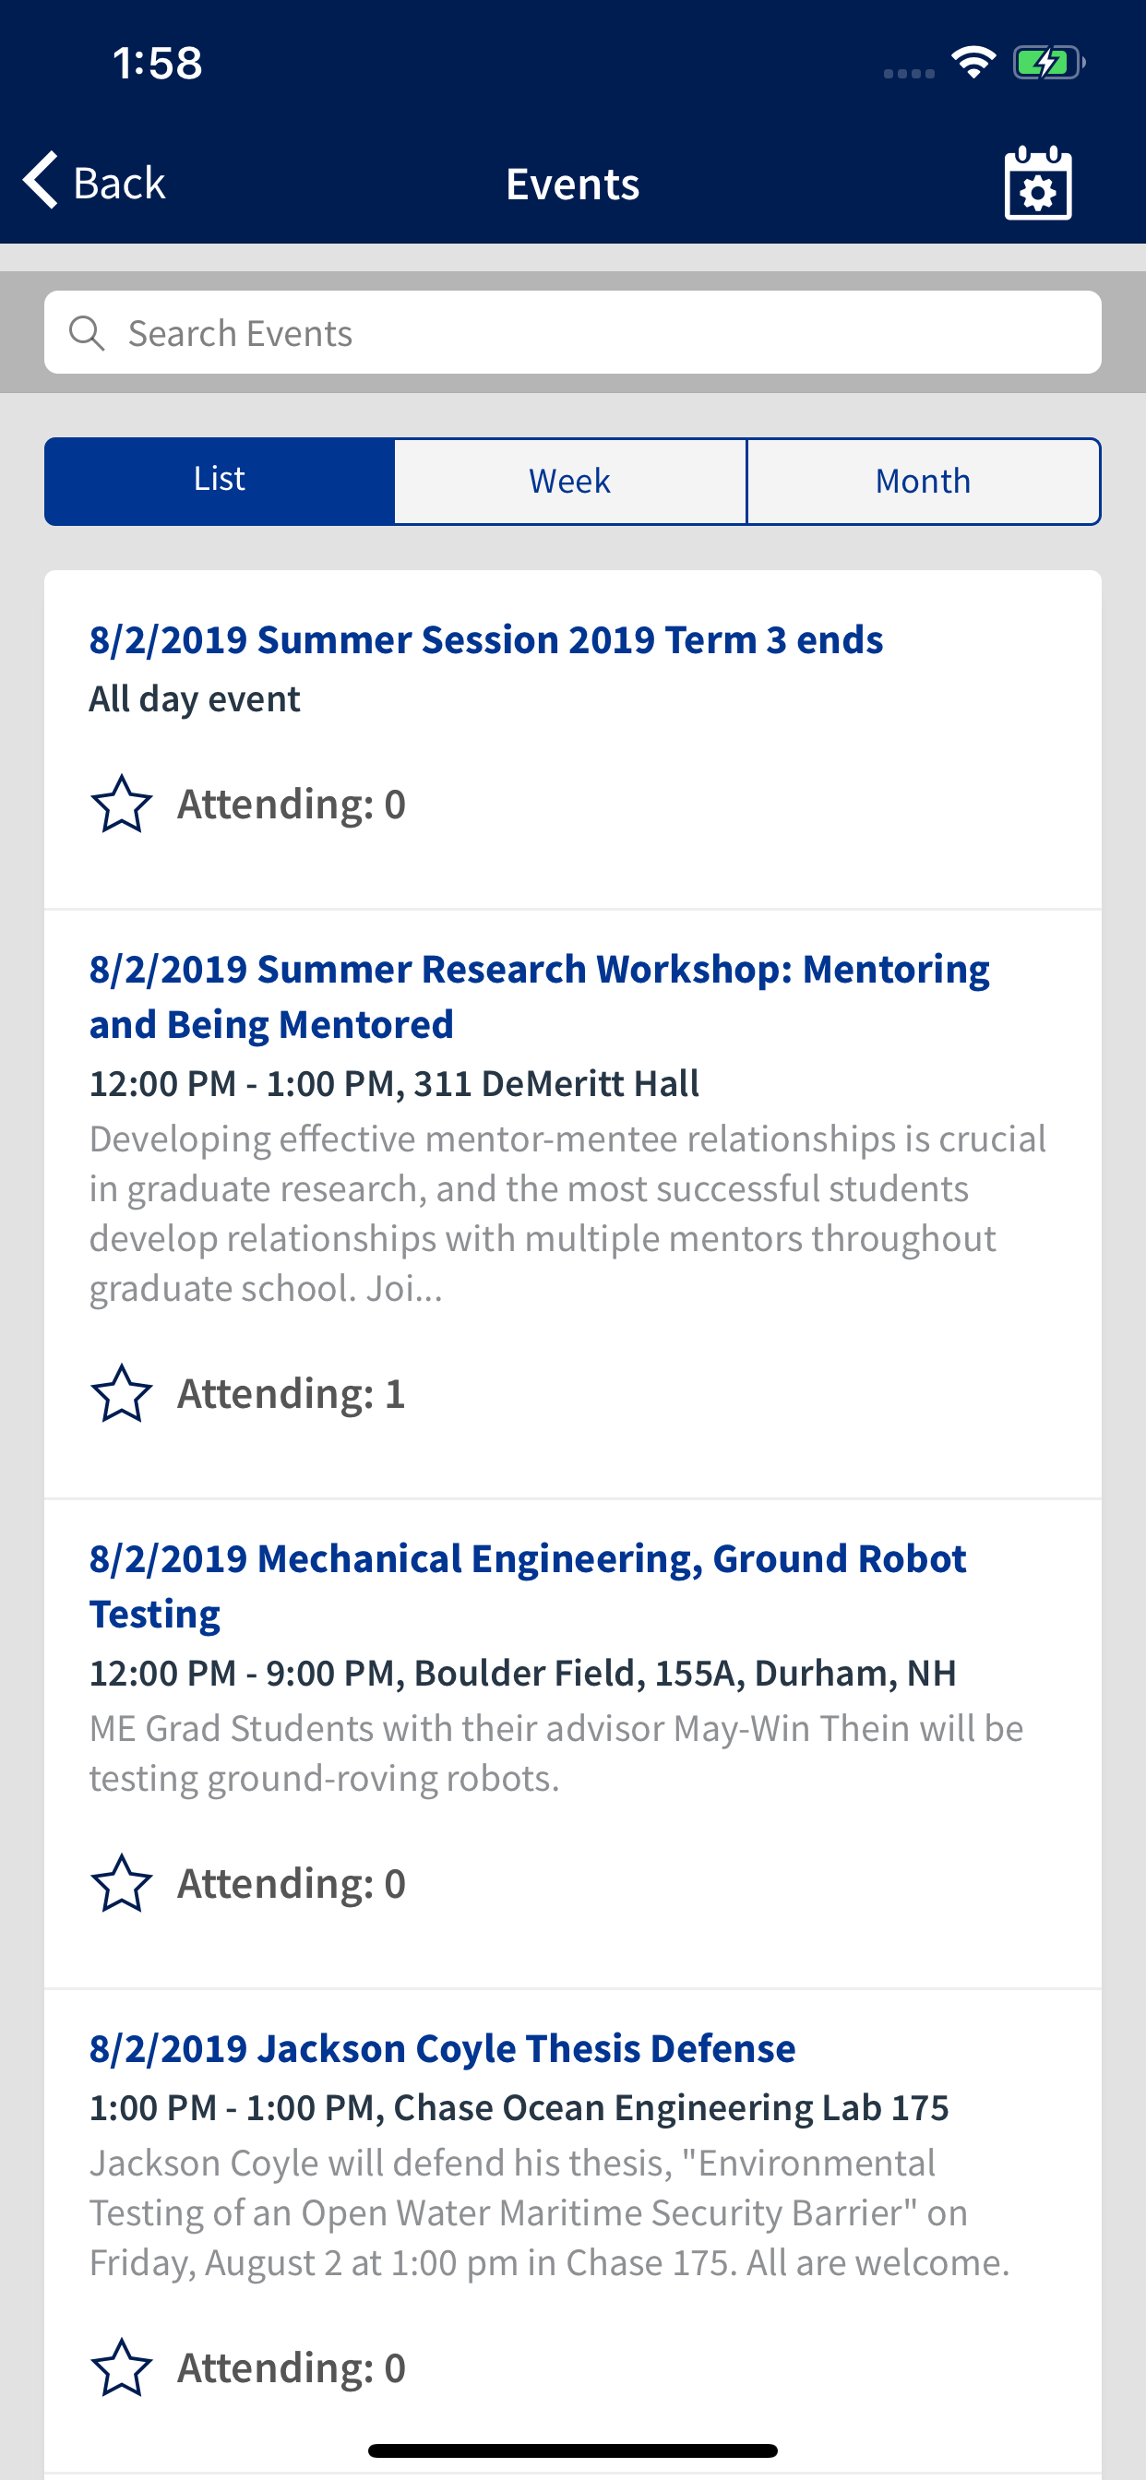The image size is (1146, 2480).
Task: Star the Summer Research Workshop event
Action: click(x=122, y=1393)
